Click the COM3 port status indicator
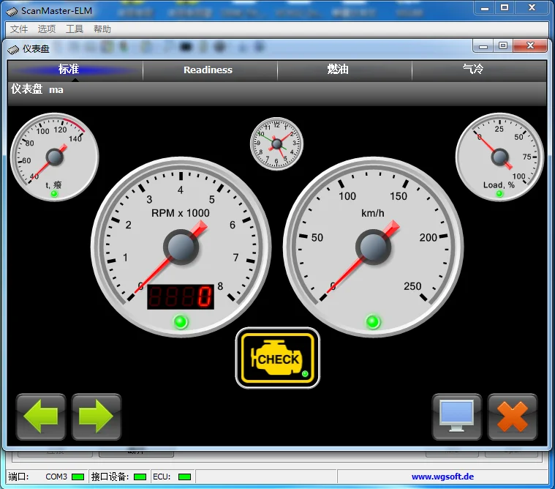The width and height of the screenshot is (555, 489). click(x=78, y=477)
